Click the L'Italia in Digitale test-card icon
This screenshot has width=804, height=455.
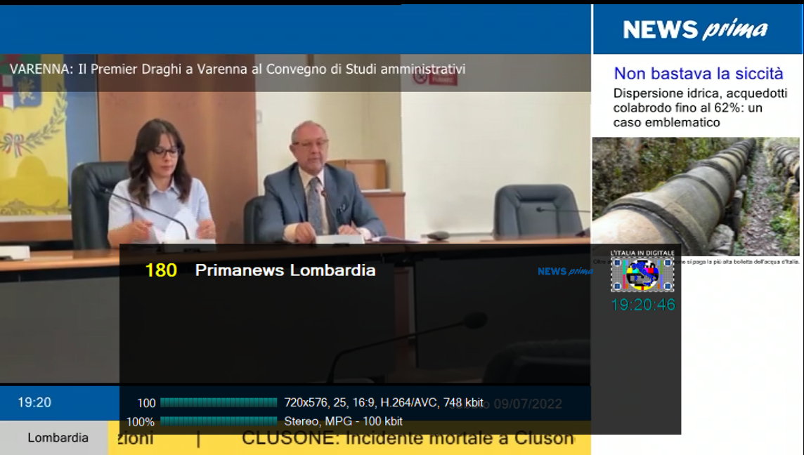pos(642,275)
